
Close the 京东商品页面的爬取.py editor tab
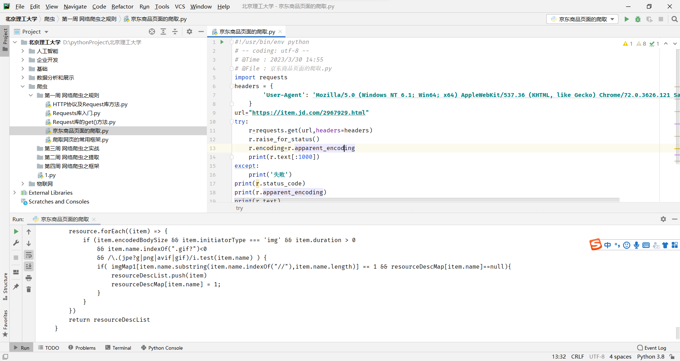pyautogui.click(x=280, y=31)
